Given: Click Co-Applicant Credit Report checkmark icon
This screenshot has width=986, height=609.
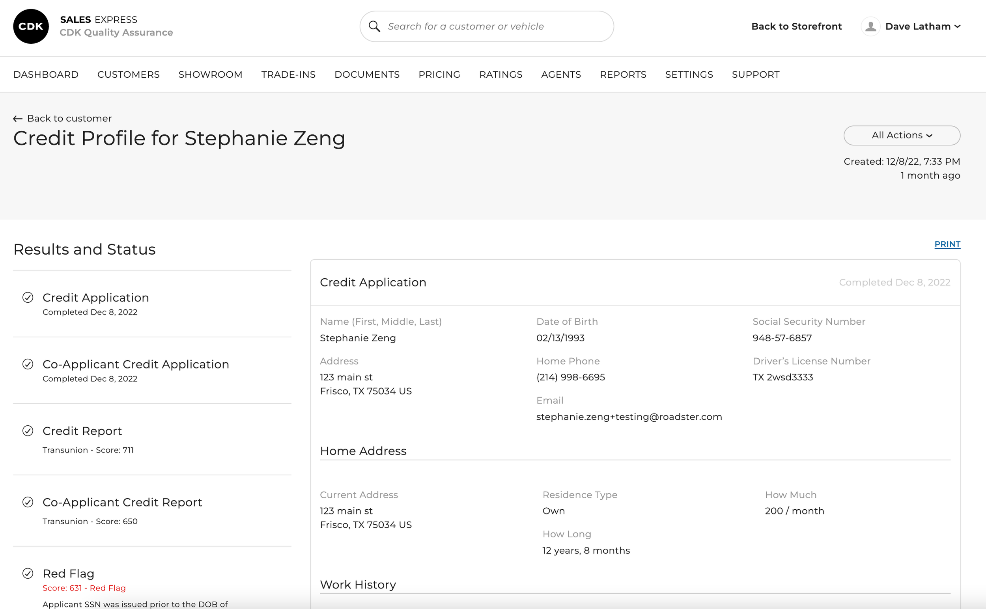Looking at the screenshot, I should coord(28,502).
